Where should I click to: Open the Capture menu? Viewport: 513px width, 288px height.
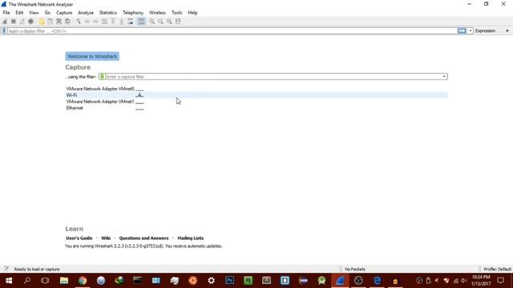click(64, 13)
